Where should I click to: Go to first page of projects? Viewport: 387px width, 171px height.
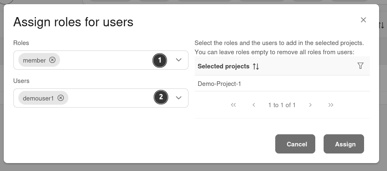233,105
